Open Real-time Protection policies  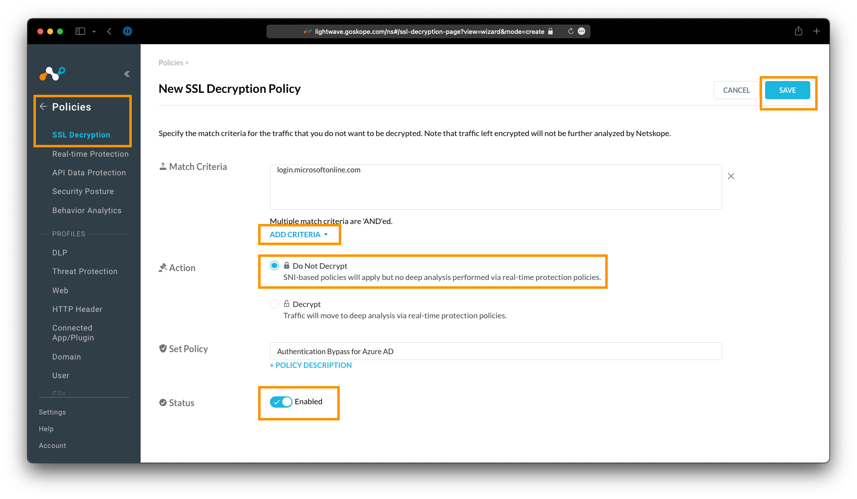[90, 154]
